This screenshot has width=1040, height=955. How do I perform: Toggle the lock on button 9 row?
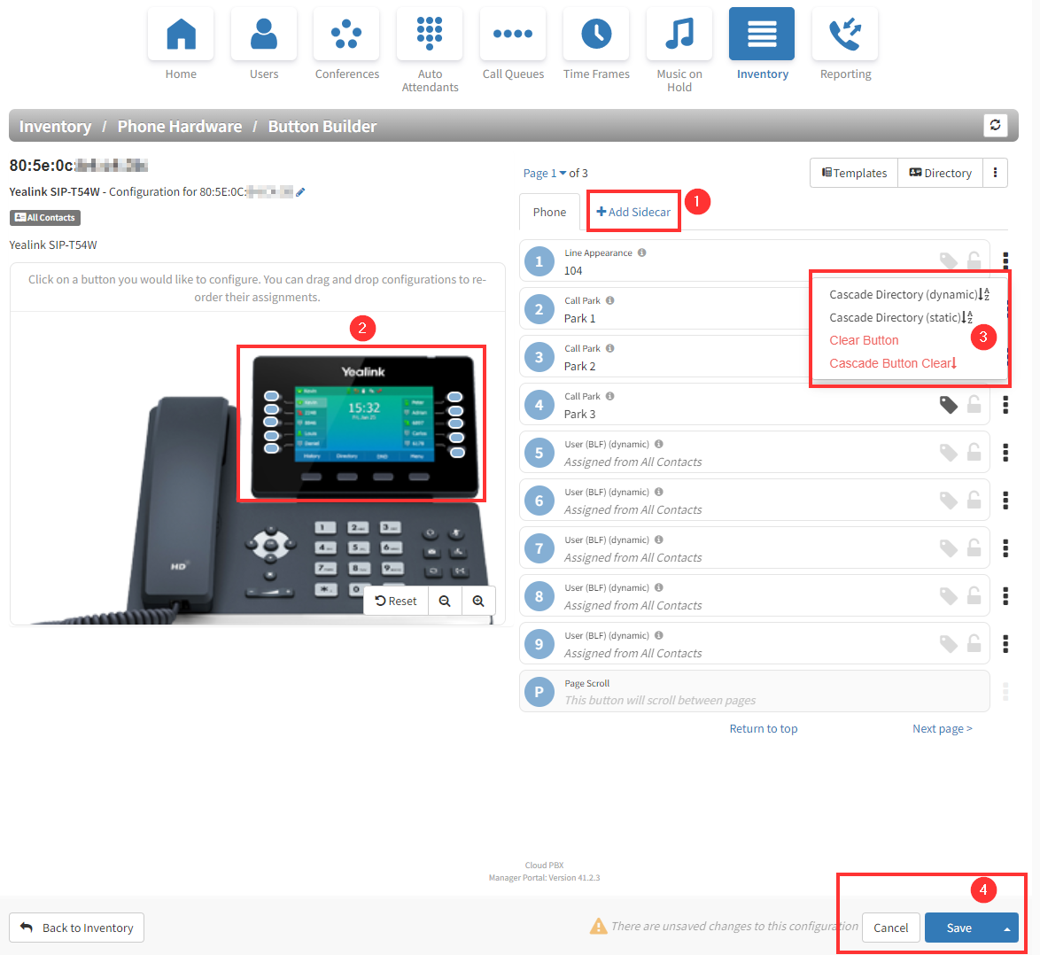pyautogui.click(x=974, y=642)
